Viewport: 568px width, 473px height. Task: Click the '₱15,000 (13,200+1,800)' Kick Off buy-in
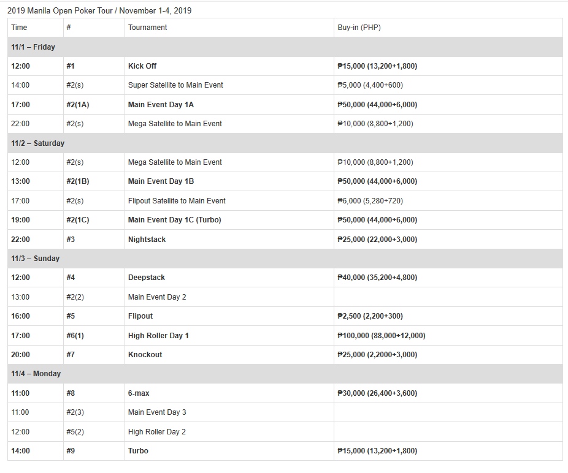448,66
